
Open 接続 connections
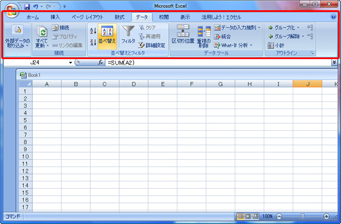click(61, 28)
